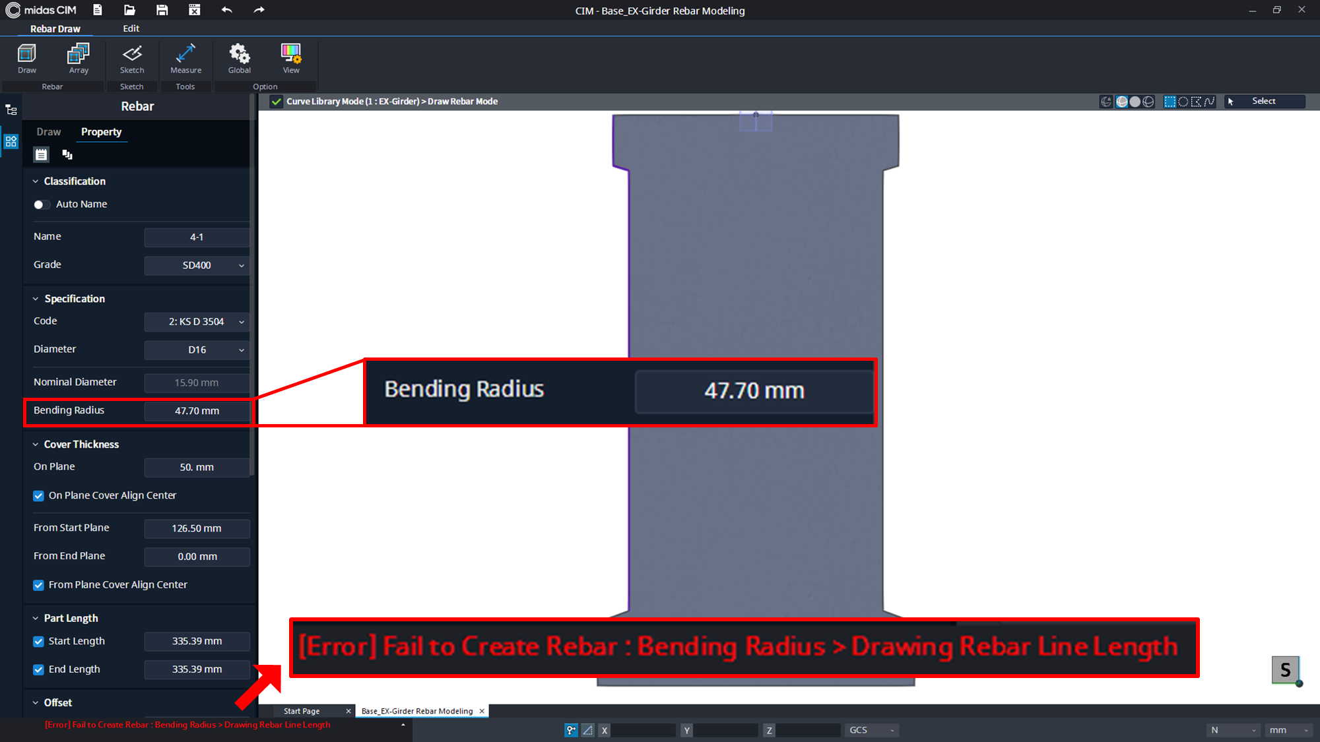Choose polygon selection mode
Viewport: 1320px width, 742px height.
(x=1196, y=102)
